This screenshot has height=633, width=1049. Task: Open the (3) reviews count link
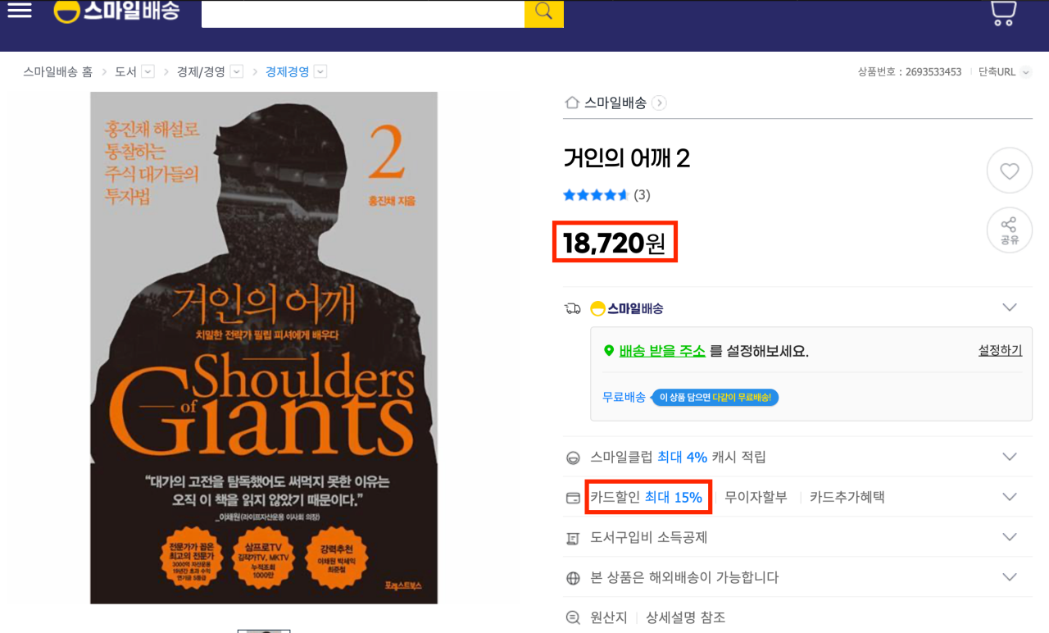click(x=642, y=195)
